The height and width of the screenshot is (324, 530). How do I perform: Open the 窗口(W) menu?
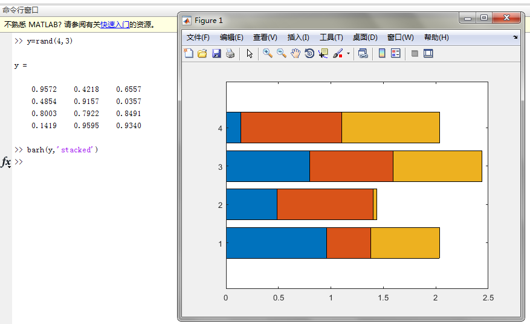pyautogui.click(x=400, y=37)
